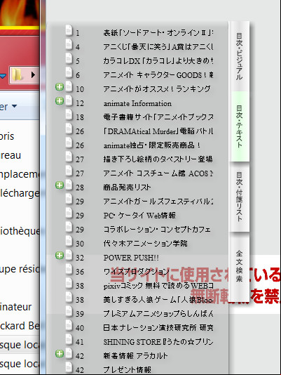Open the 「DRAMAtical Murder」電脳バトル entry
281x375 pixels.
point(158,131)
